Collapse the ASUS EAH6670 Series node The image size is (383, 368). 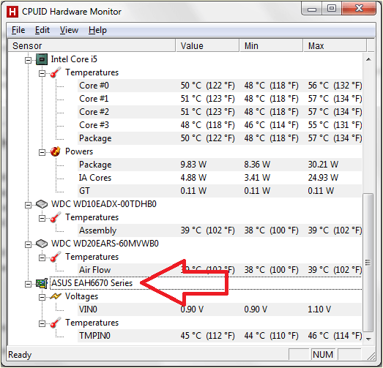[x=29, y=284]
